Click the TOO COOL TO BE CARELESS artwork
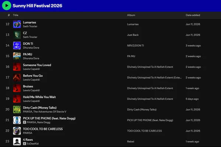The image size is (221, 147). 17,131
